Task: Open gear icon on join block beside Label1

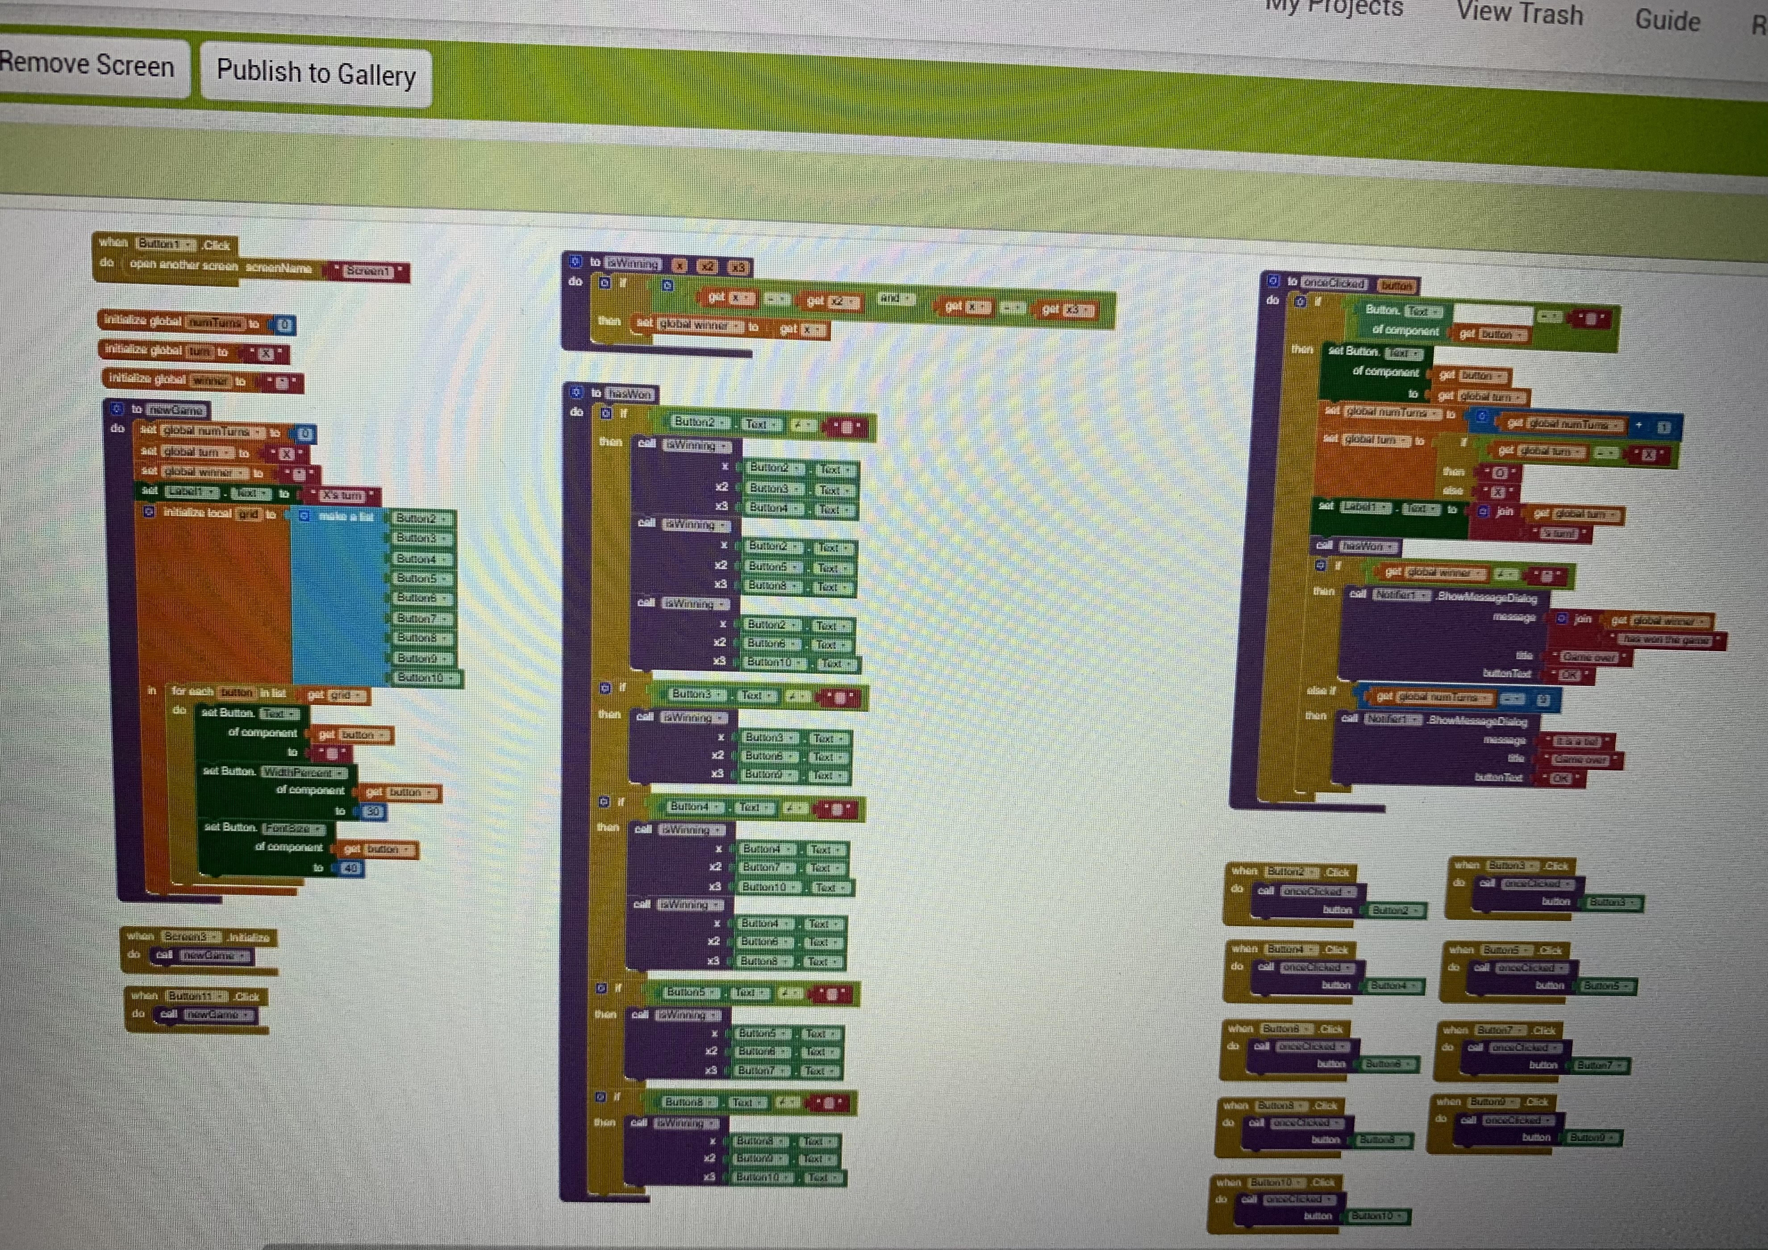Action: click(1483, 511)
